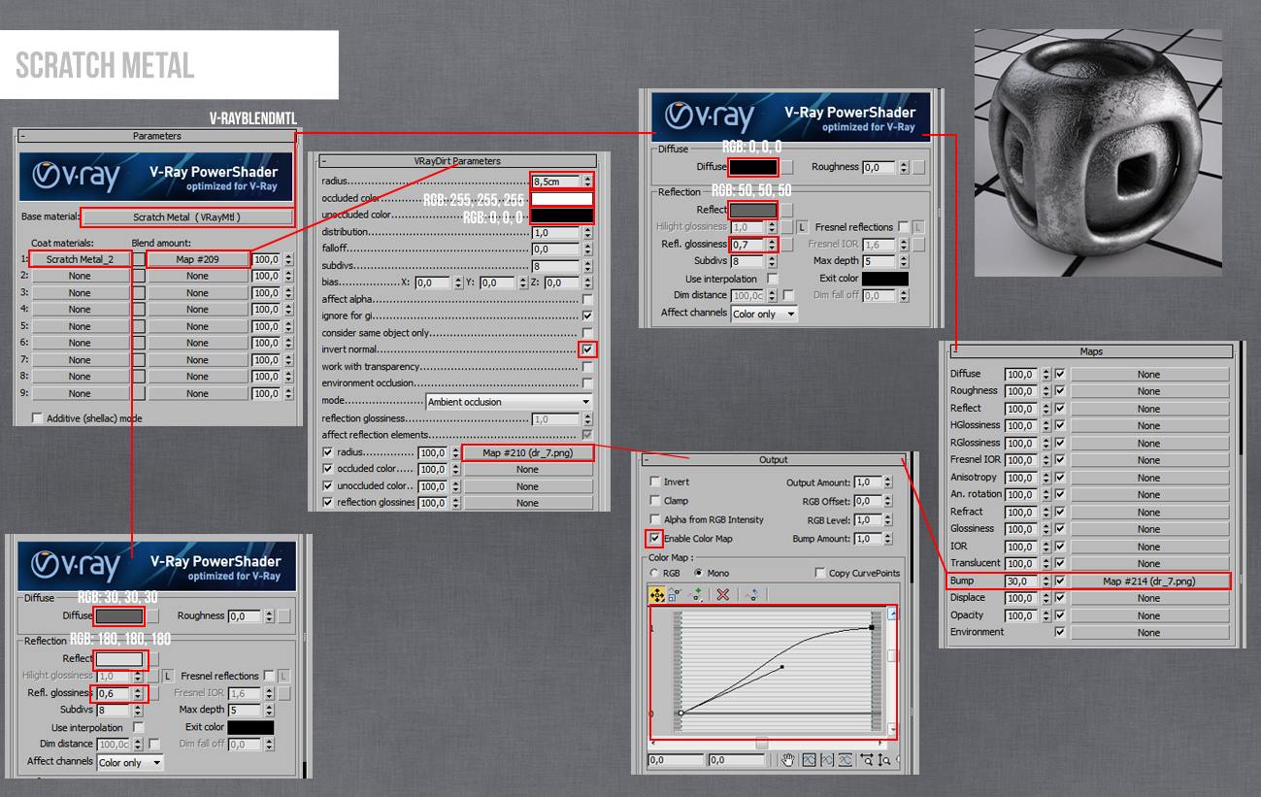Click the red X Delete Point icon
Viewport: 1261px width, 797px height.
(723, 595)
